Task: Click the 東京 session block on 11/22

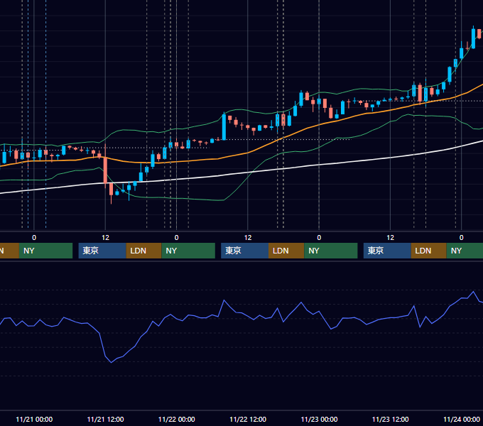Action: tap(244, 251)
